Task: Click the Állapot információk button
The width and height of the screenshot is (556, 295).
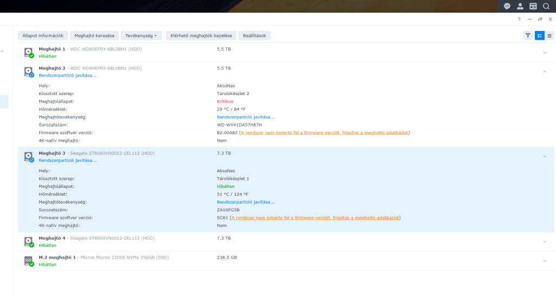Action: tap(43, 35)
